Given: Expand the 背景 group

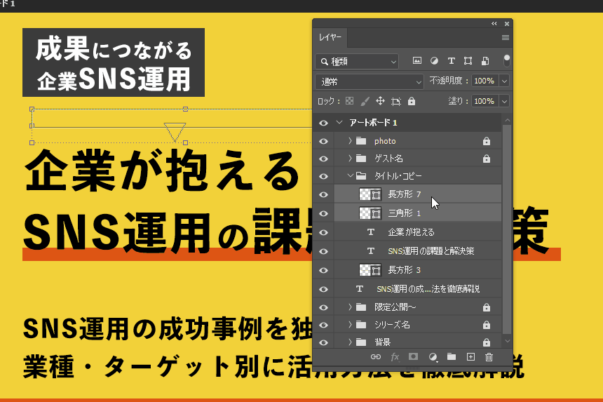Looking at the screenshot, I should (350, 342).
